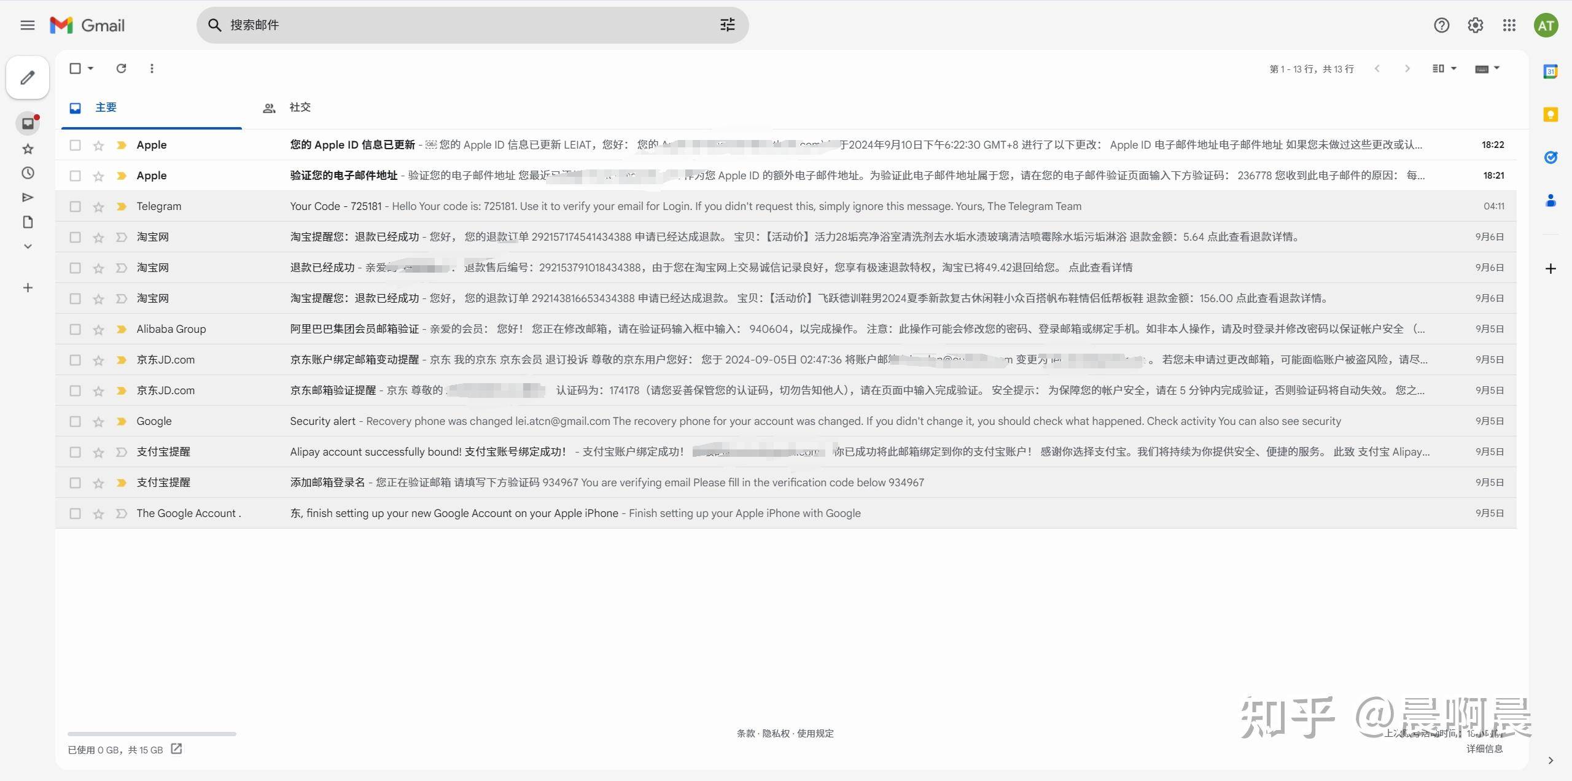This screenshot has width=1572, height=781.
Task: Open Snoozed clock in sidebar
Action: pos(28,173)
